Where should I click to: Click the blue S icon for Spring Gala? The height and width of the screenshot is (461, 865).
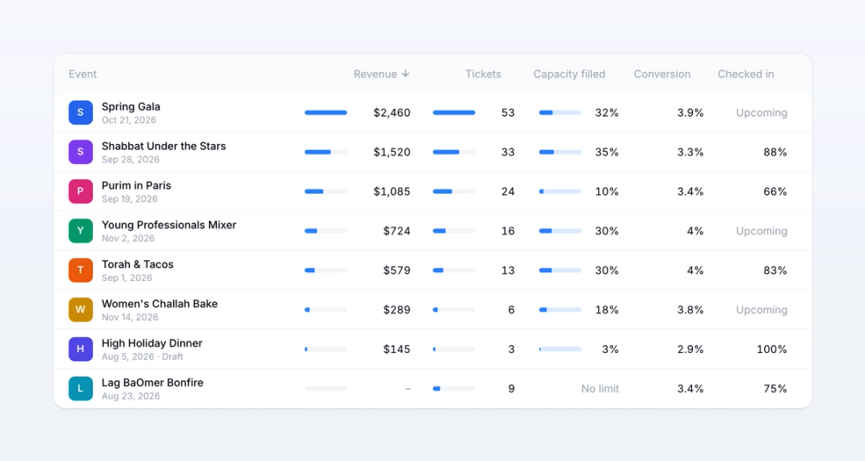(x=81, y=113)
